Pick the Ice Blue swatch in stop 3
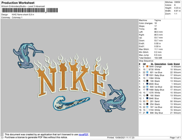This screenshot has height=140, width=182. click(147, 72)
